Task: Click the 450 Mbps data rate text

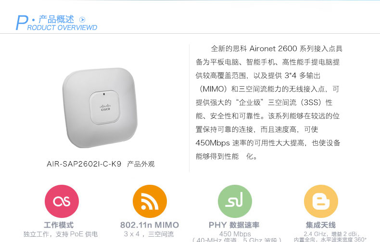Action: coord(235,234)
